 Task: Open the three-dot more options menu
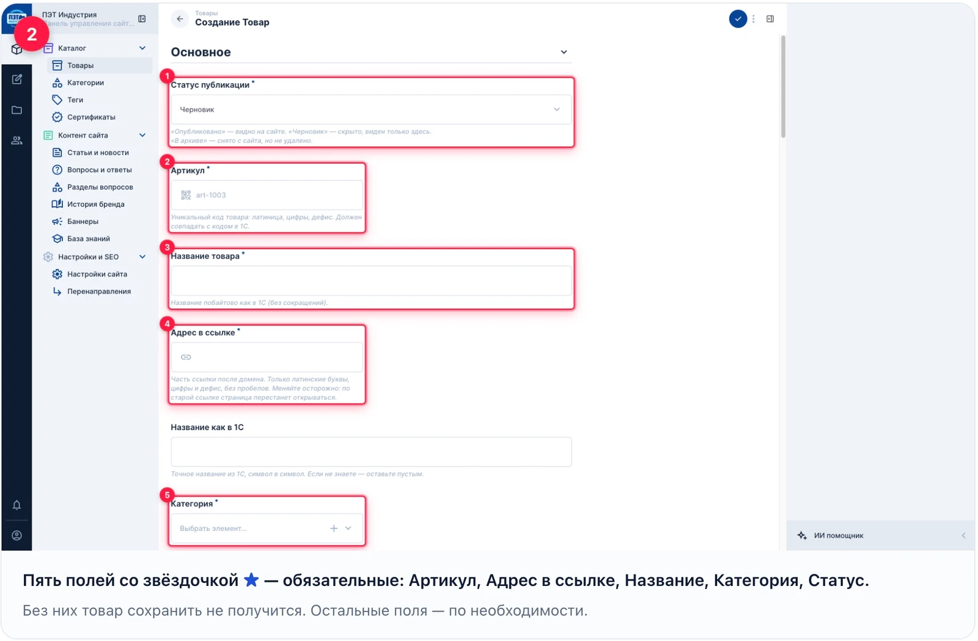click(x=754, y=19)
